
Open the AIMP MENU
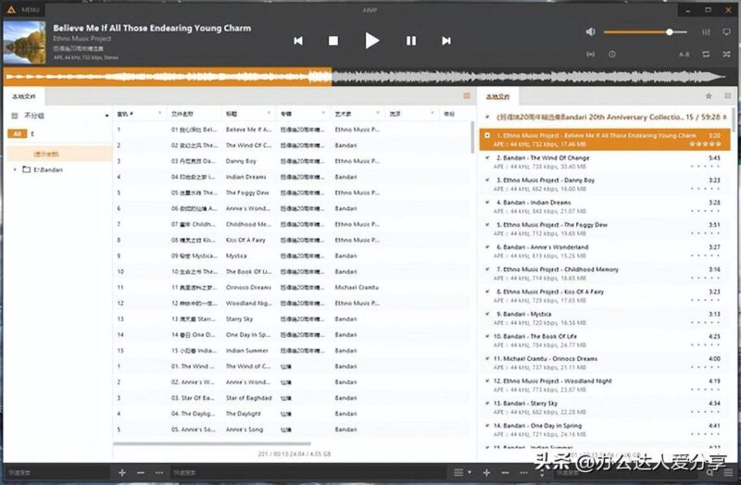pyautogui.click(x=22, y=8)
